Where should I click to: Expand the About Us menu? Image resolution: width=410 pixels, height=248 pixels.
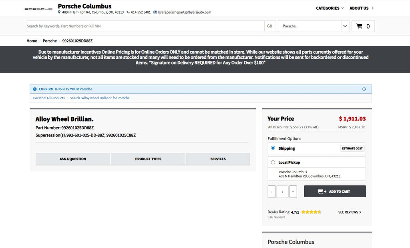tap(362, 8)
